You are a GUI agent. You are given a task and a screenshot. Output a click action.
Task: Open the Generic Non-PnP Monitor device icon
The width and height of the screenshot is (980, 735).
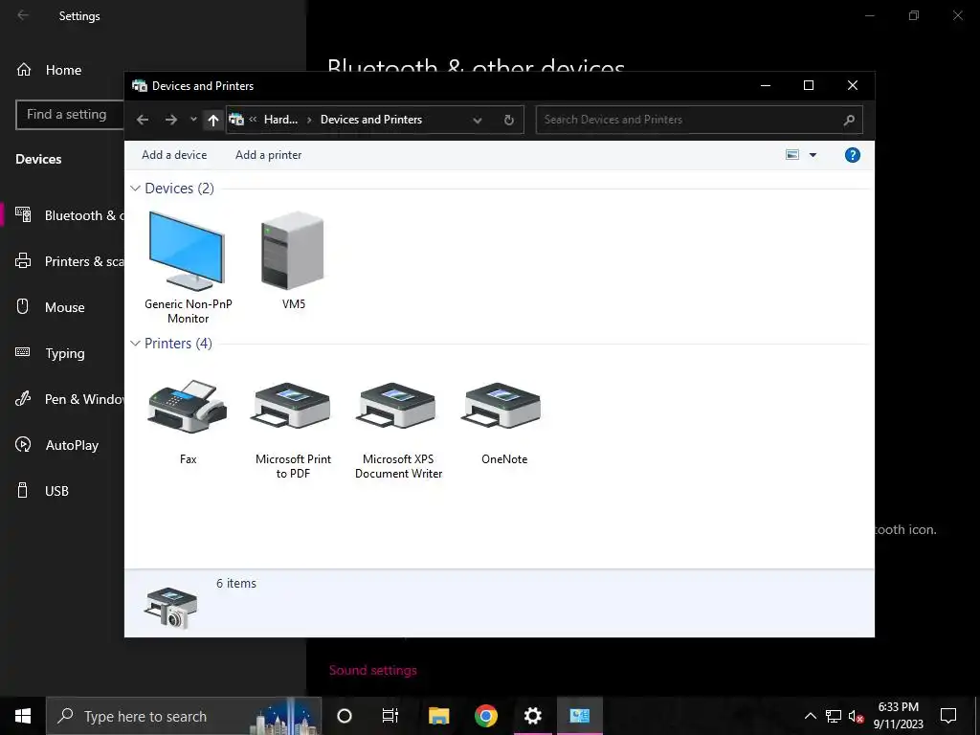(x=187, y=251)
